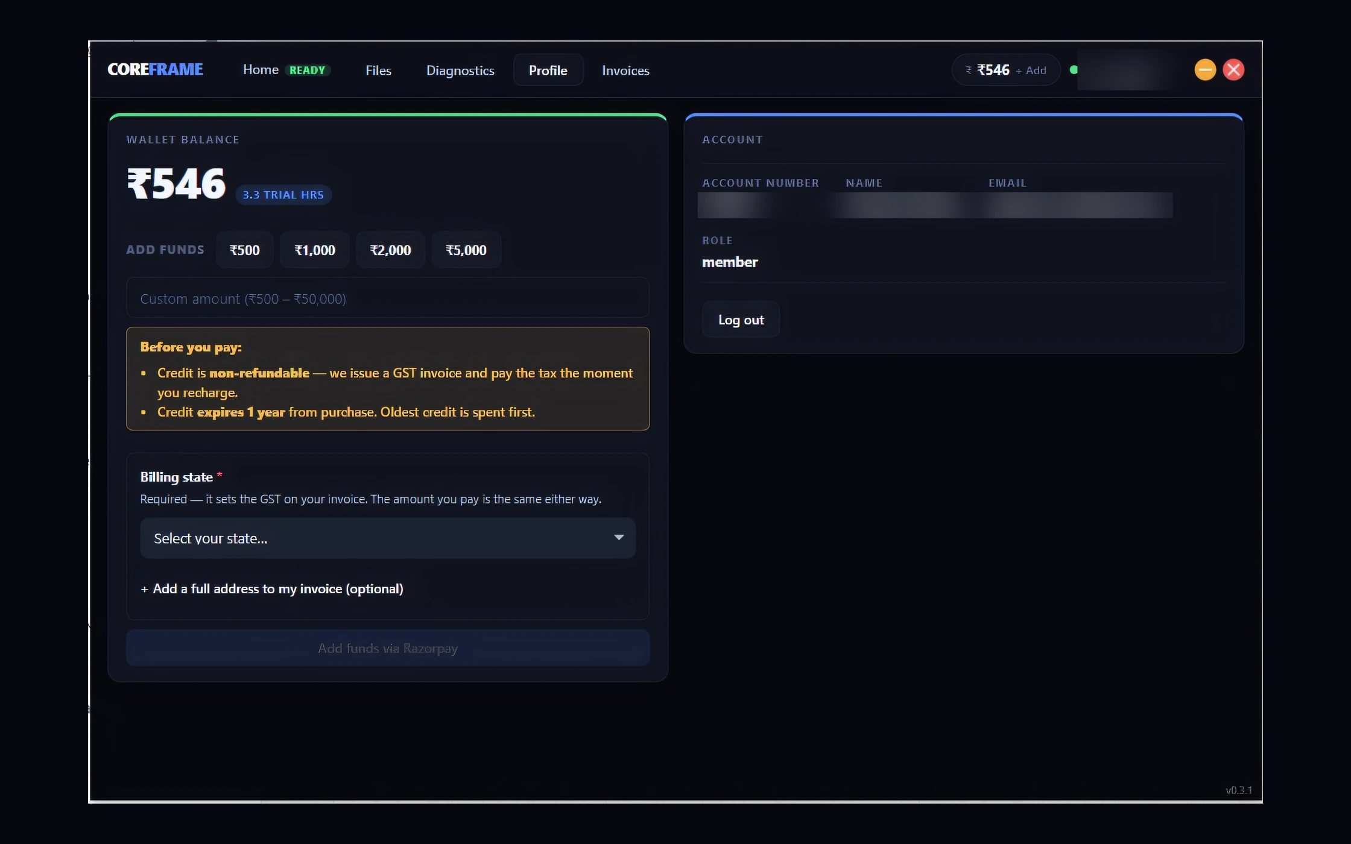
Task: Click the ₹546 + Add wallet pill
Action: (x=1005, y=70)
